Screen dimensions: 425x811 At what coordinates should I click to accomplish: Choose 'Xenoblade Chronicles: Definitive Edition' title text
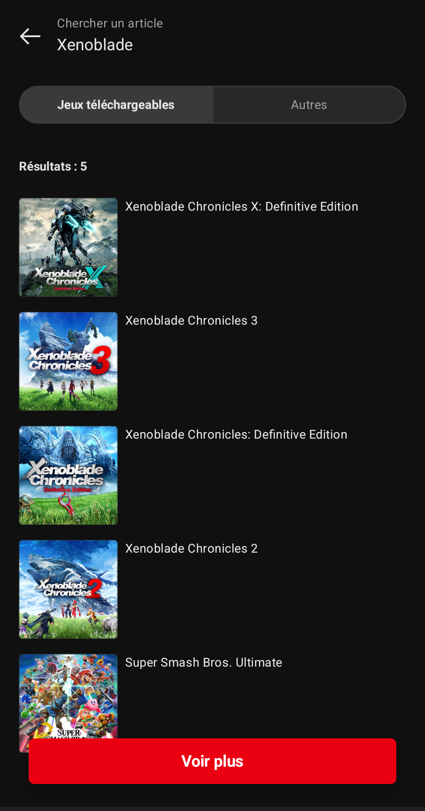tap(236, 434)
